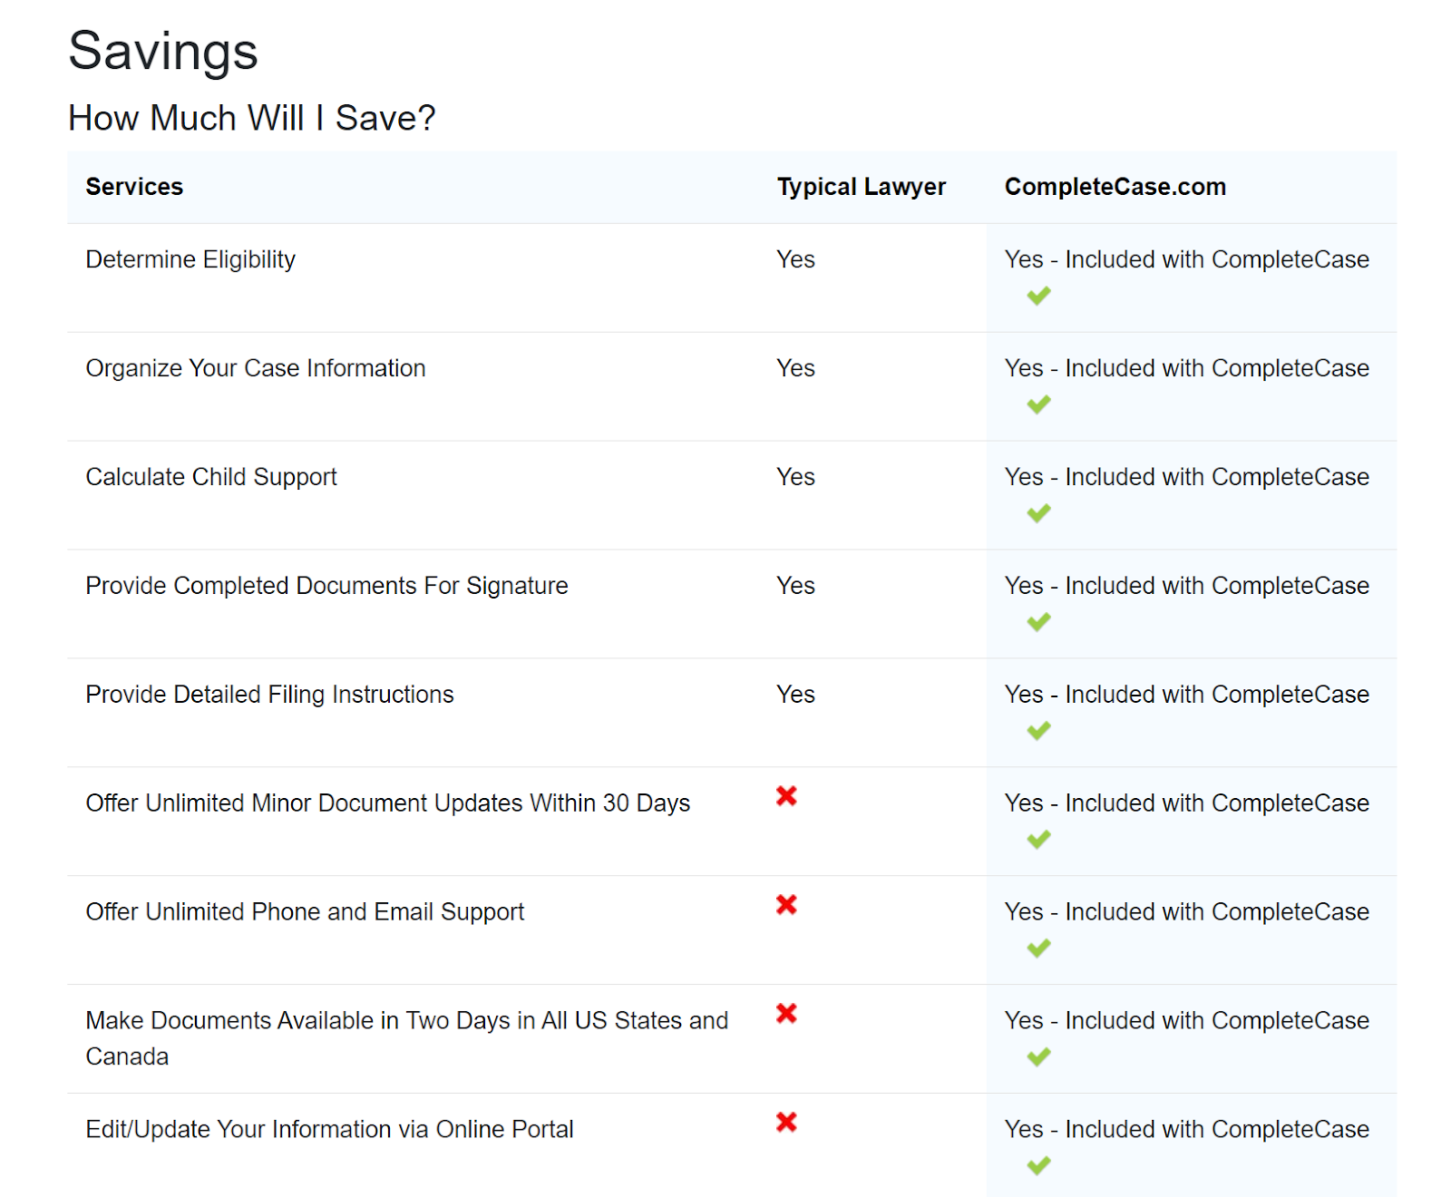Screen dimensions: 1451x1197
Task: Click red X in Phone and Email Support row
Action: pos(786,905)
